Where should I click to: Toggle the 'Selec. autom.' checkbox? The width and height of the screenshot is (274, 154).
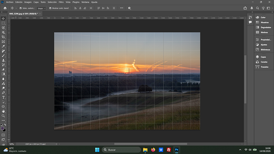click(21, 8)
